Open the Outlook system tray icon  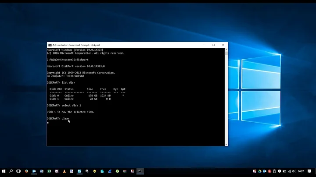tap(264, 171)
